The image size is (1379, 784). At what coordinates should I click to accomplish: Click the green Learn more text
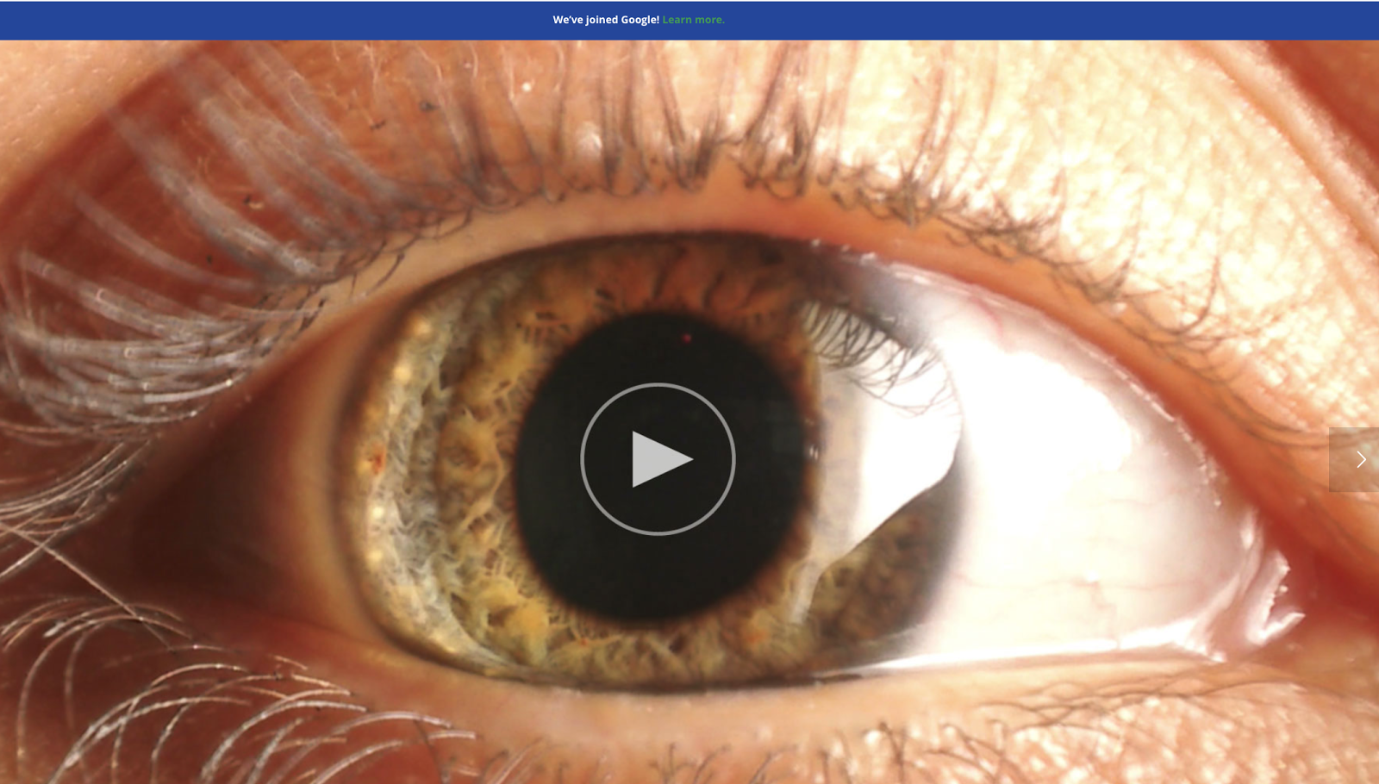pyautogui.click(x=693, y=20)
